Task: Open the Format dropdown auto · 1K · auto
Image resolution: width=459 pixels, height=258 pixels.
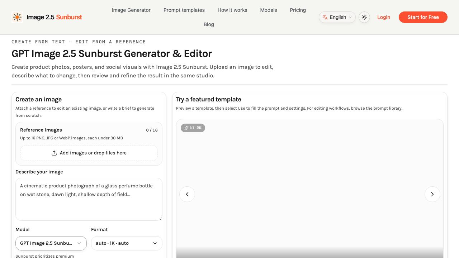Action: [x=127, y=243]
